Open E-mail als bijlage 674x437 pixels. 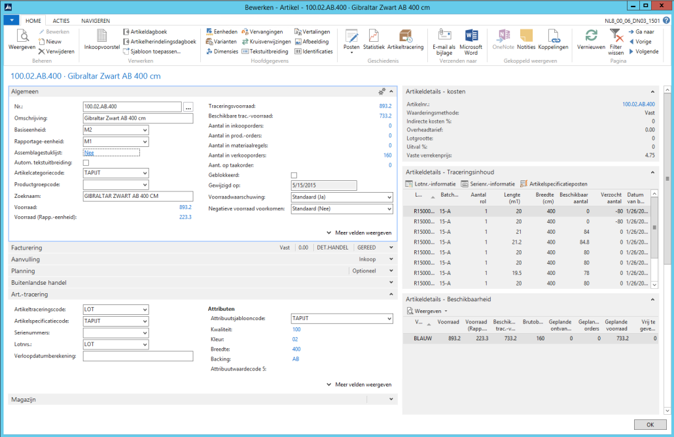pyautogui.click(x=444, y=42)
